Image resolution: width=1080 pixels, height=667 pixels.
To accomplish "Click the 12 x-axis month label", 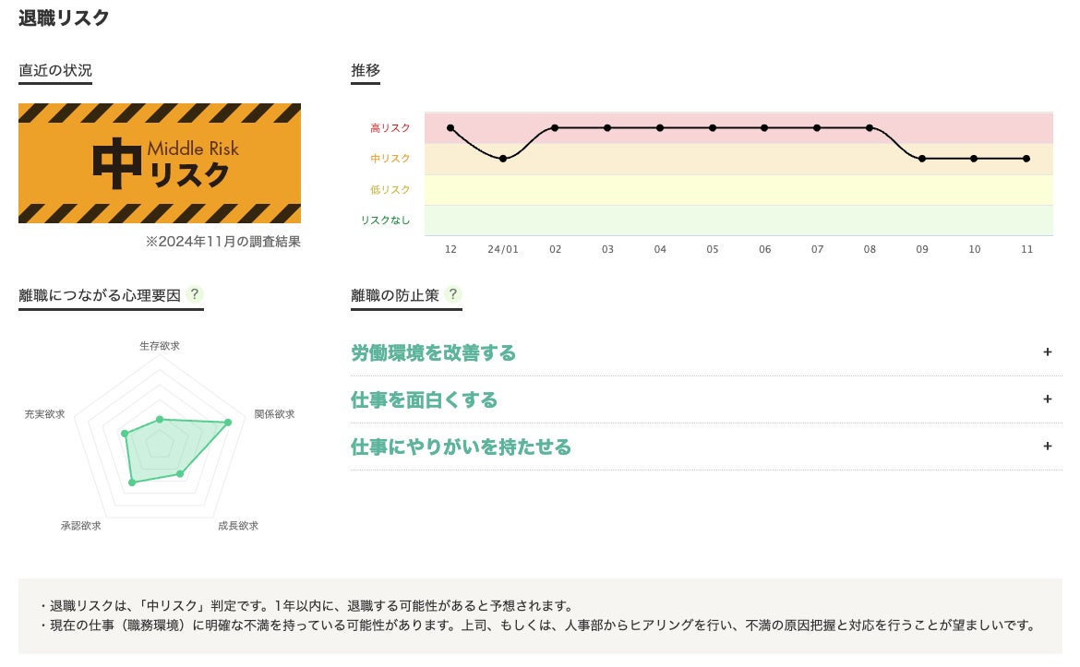I will pyautogui.click(x=450, y=249).
